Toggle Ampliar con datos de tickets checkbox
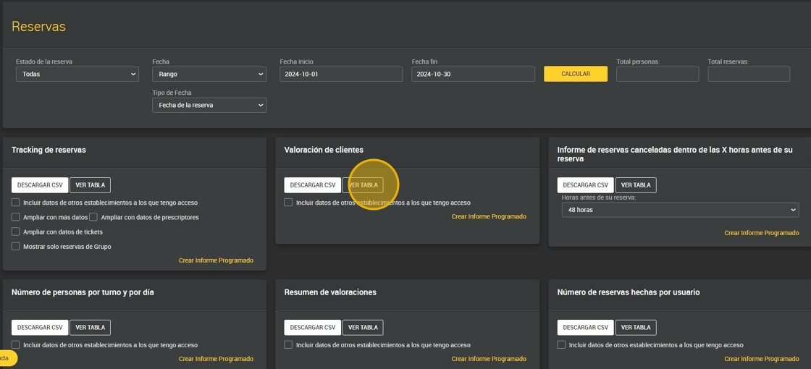This screenshot has width=811, height=369. 16,232
